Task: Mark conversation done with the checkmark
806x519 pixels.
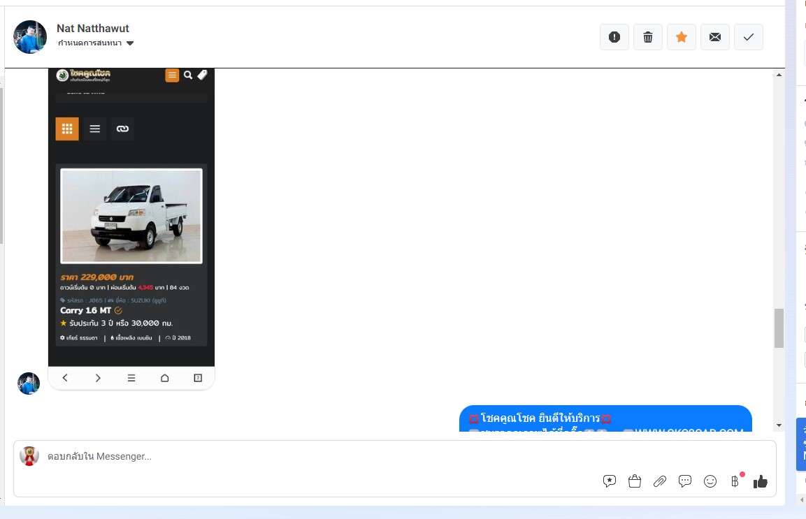Action: 749,37
